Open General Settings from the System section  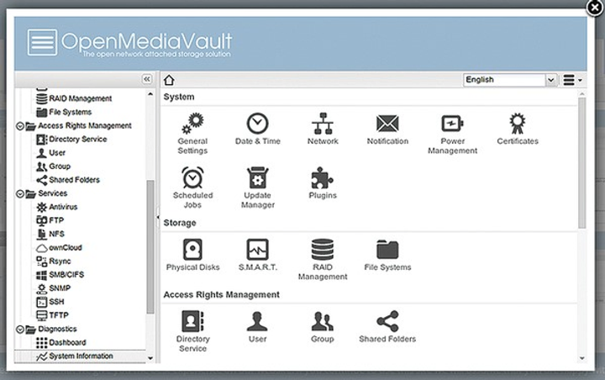pos(192,134)
